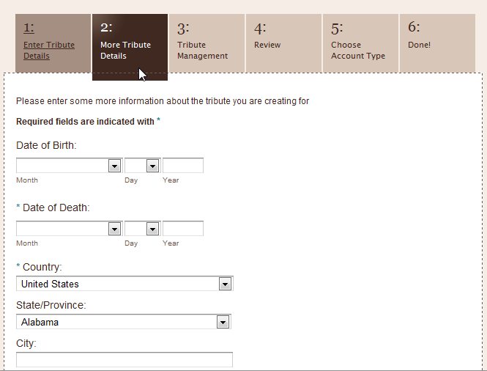Open the Date of Birth day dropdown
Image resolution: width=487 pixels, height=371 pixels.
point(143,166)
